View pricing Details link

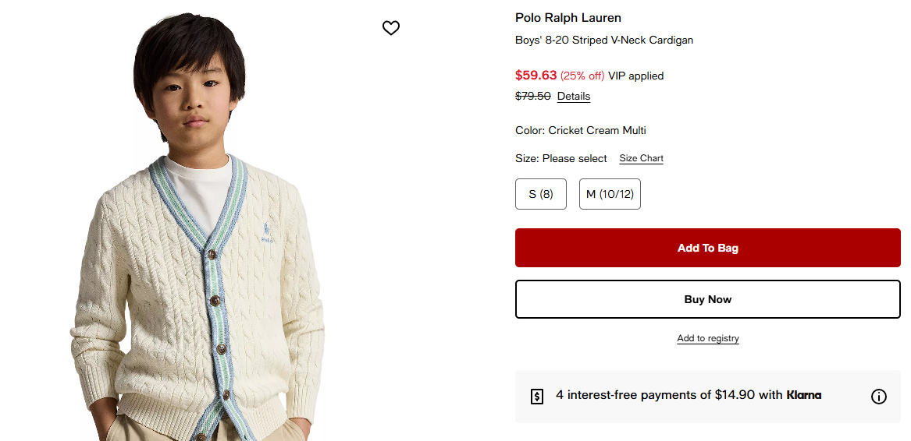coord(574,97)
